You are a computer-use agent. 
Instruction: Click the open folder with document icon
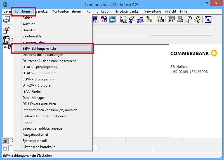(149, 20)
